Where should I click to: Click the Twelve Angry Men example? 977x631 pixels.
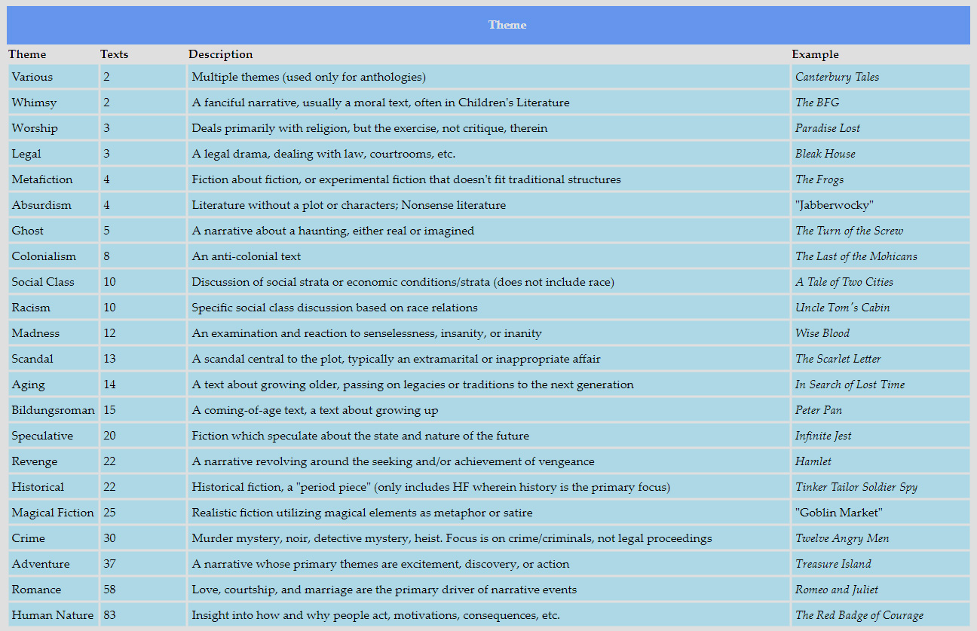pos(842,538)
